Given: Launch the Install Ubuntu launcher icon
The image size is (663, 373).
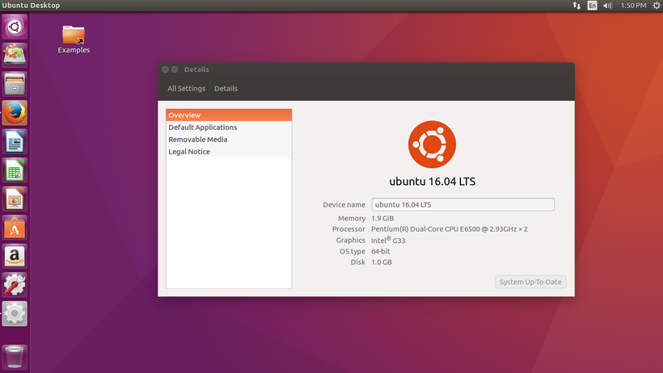Looking at the screenshot, I should point(15,56).
